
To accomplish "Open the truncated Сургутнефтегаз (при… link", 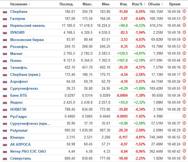I will [30, 123].
